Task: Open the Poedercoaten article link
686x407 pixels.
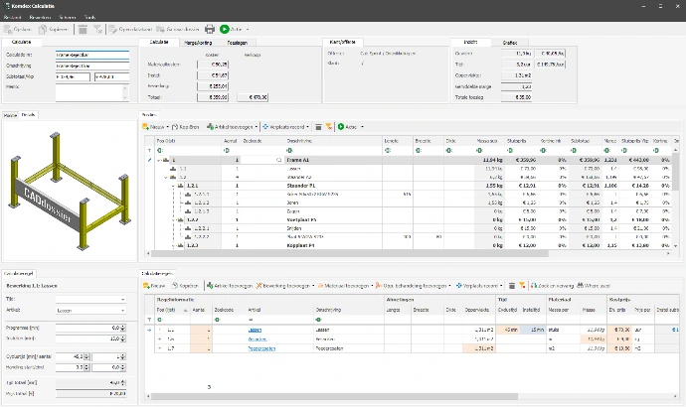Action: pyautogui.click(x=262, y=348)
